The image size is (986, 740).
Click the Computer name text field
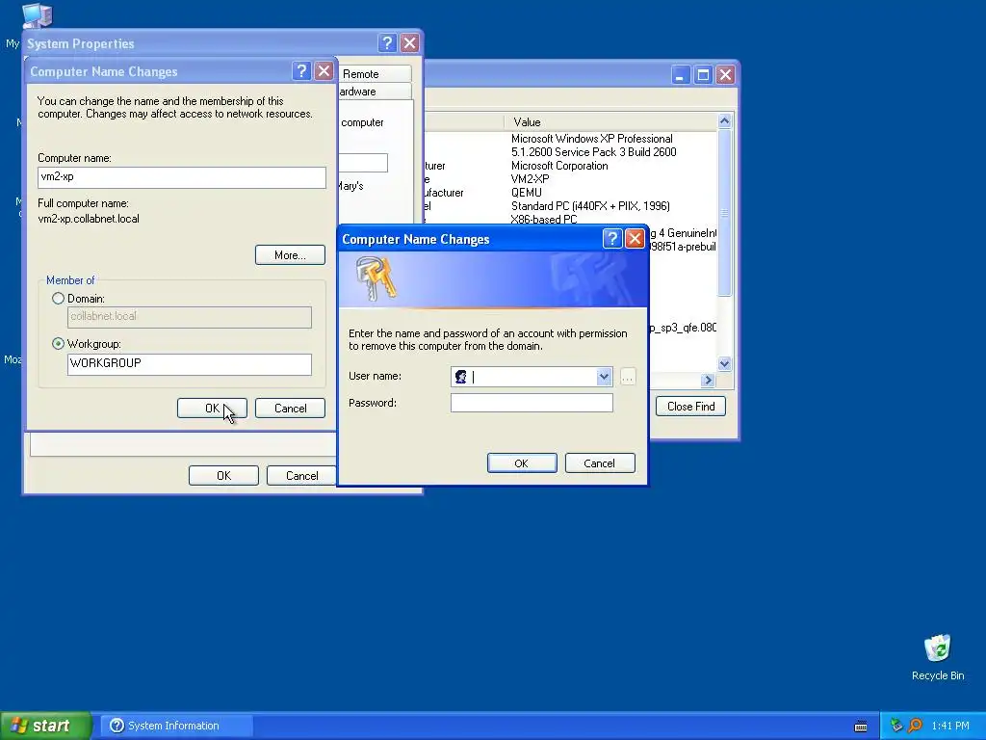(x=182, y=177)
